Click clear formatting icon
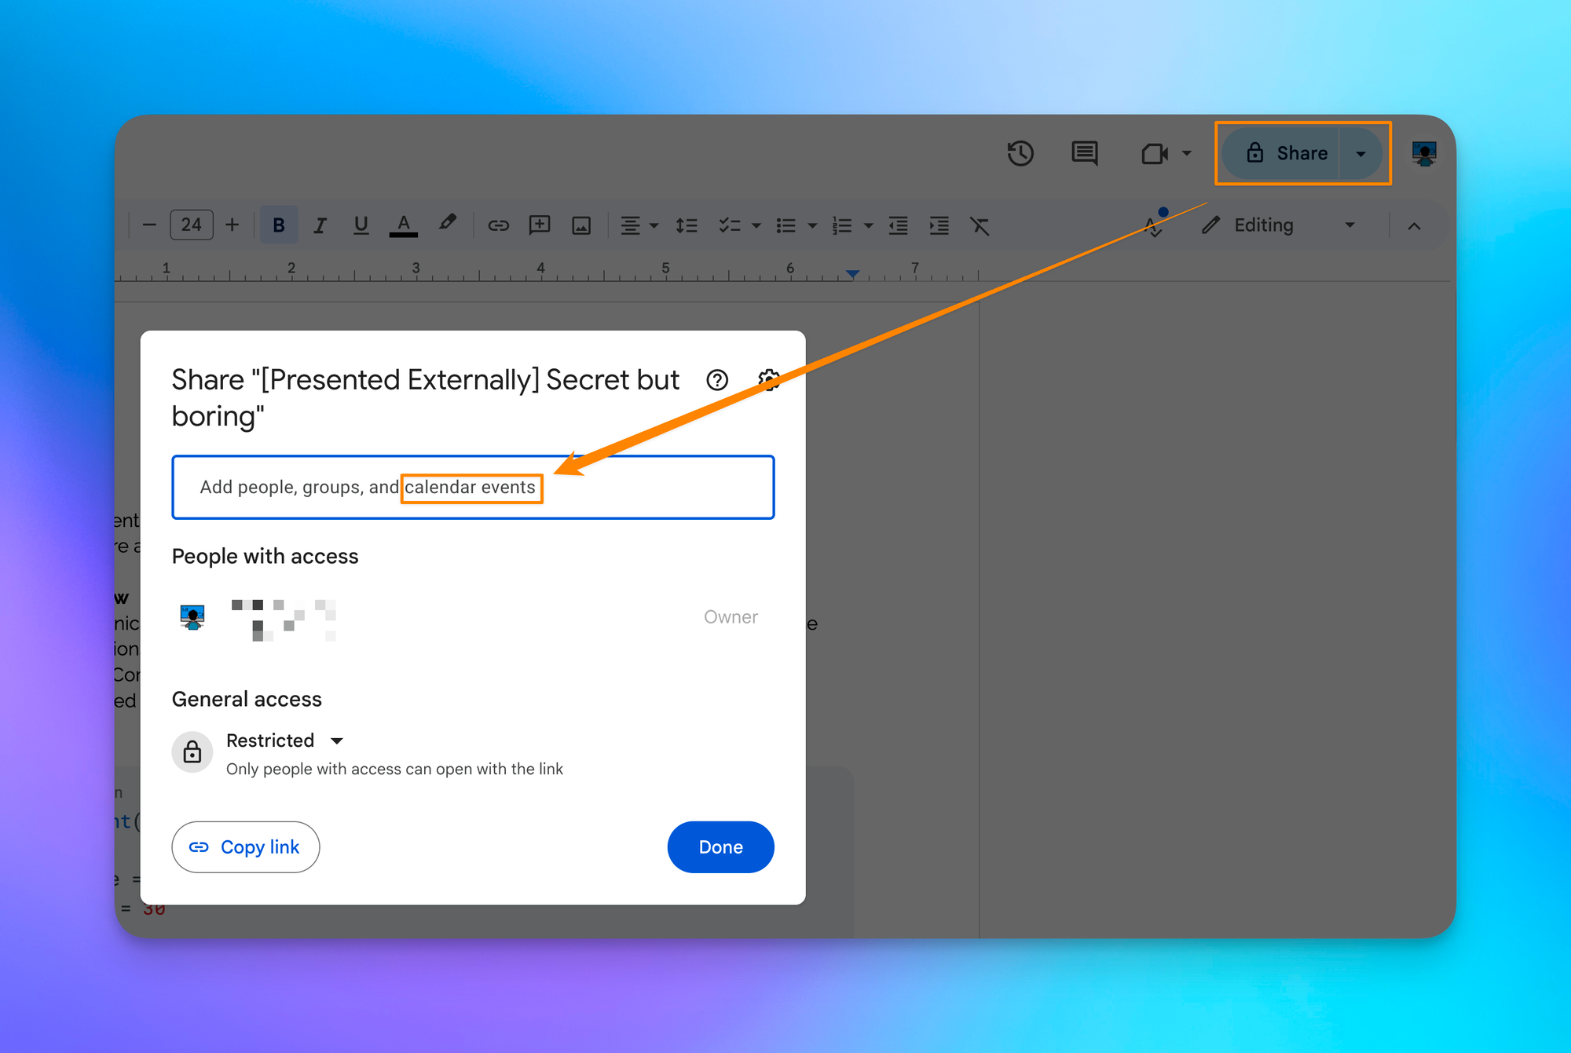This screenshot has height=1053, width=1571. tap(980, 226)
